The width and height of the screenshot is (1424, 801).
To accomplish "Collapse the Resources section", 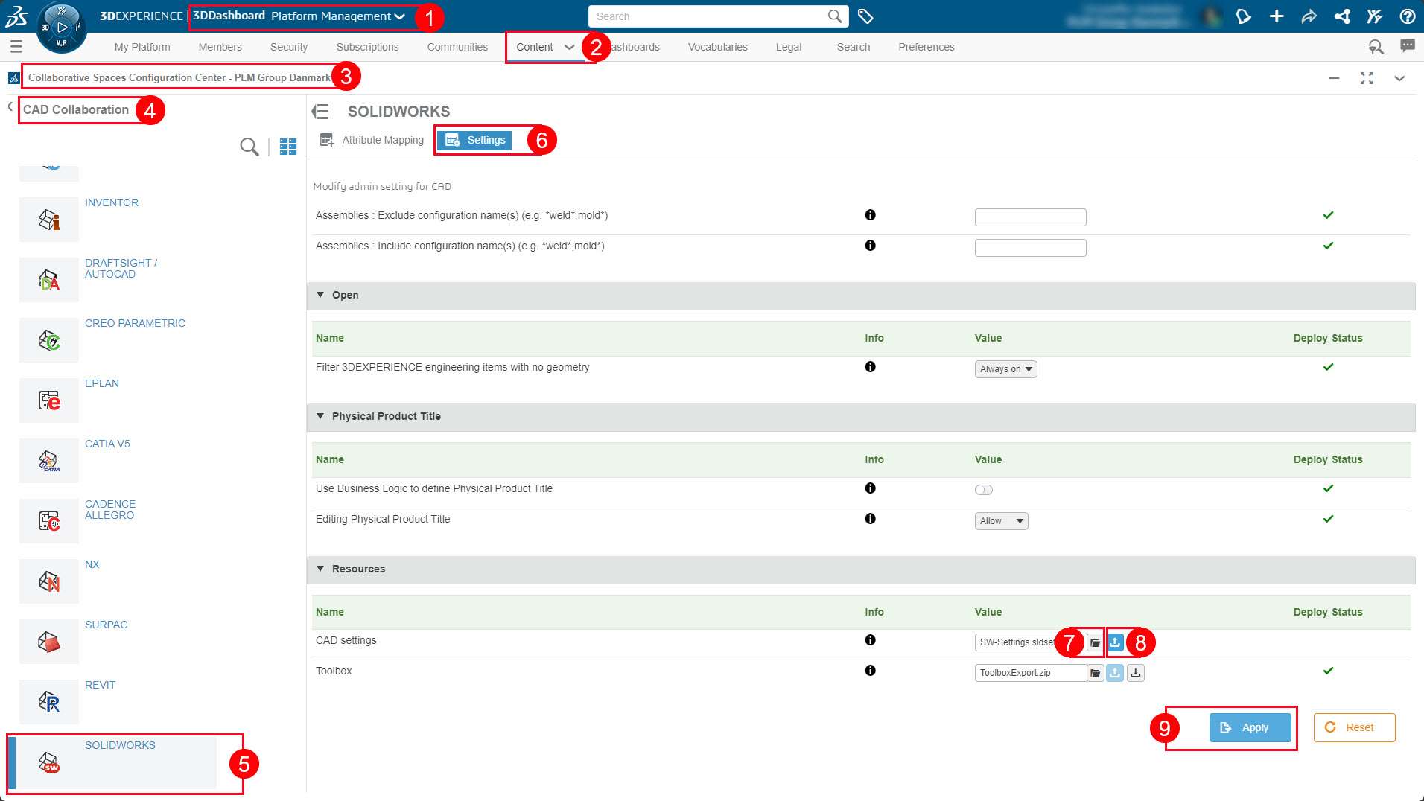I will (320, 569).
